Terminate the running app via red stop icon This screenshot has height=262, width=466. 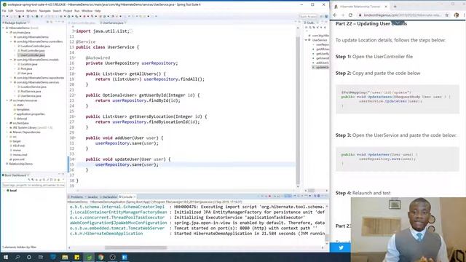[x=269, y=196]
